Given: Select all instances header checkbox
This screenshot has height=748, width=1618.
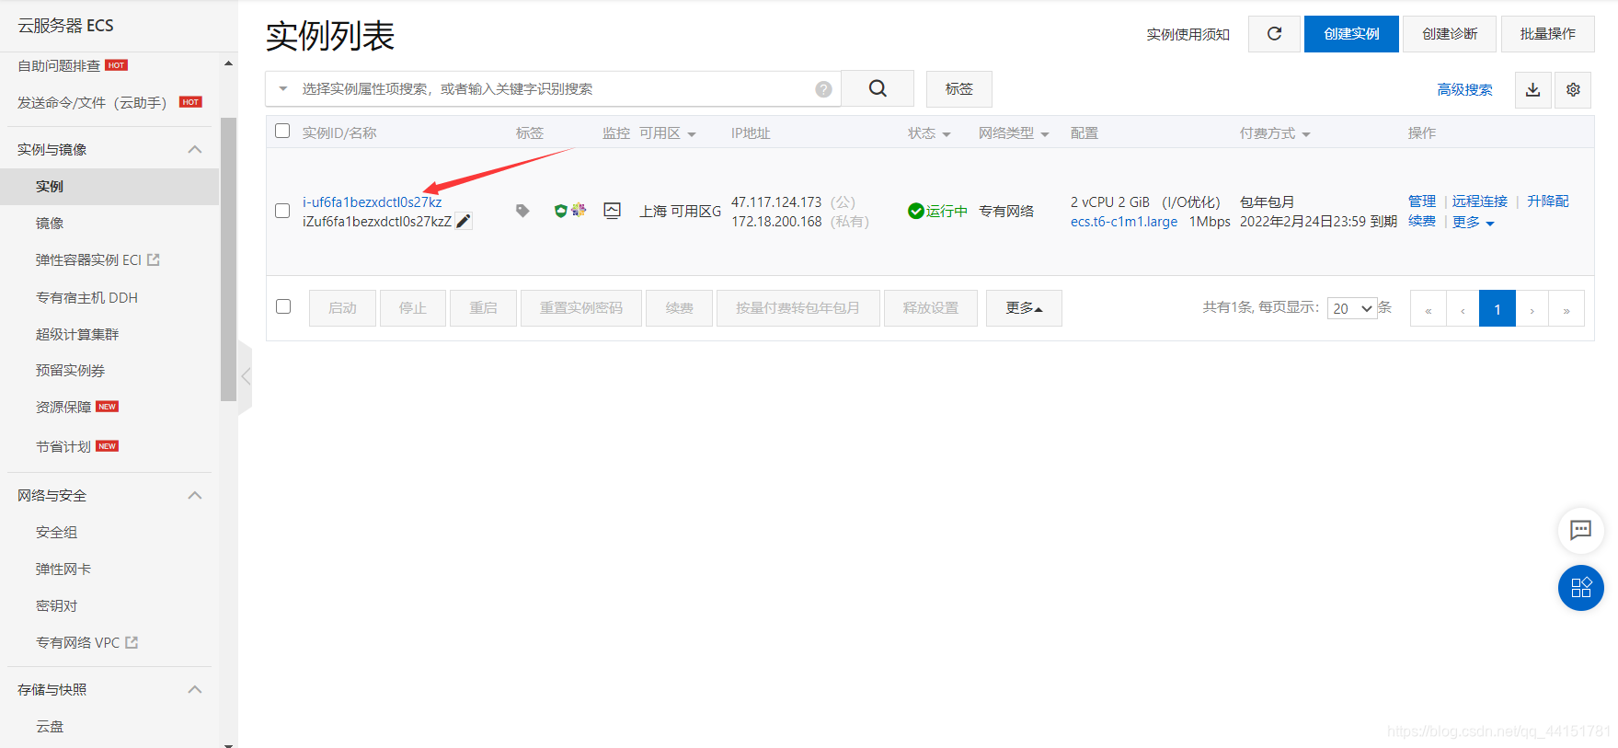Looking at the screenshot, I should [282, 131].
